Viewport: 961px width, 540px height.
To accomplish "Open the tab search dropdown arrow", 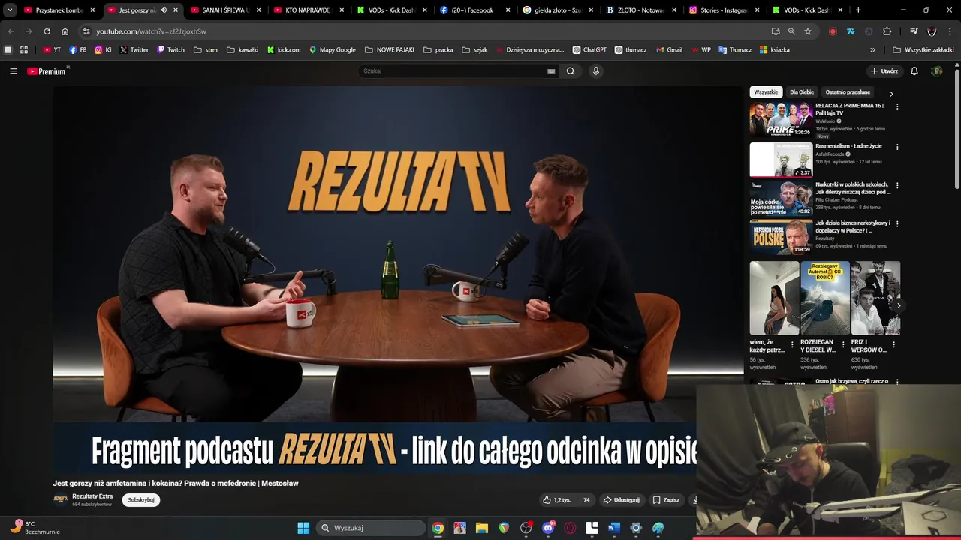I will [x=10, y=10].
